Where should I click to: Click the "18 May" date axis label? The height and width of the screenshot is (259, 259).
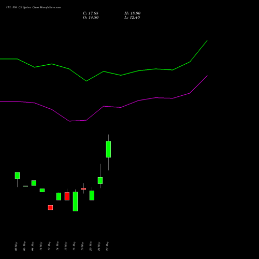coord(74,246)
